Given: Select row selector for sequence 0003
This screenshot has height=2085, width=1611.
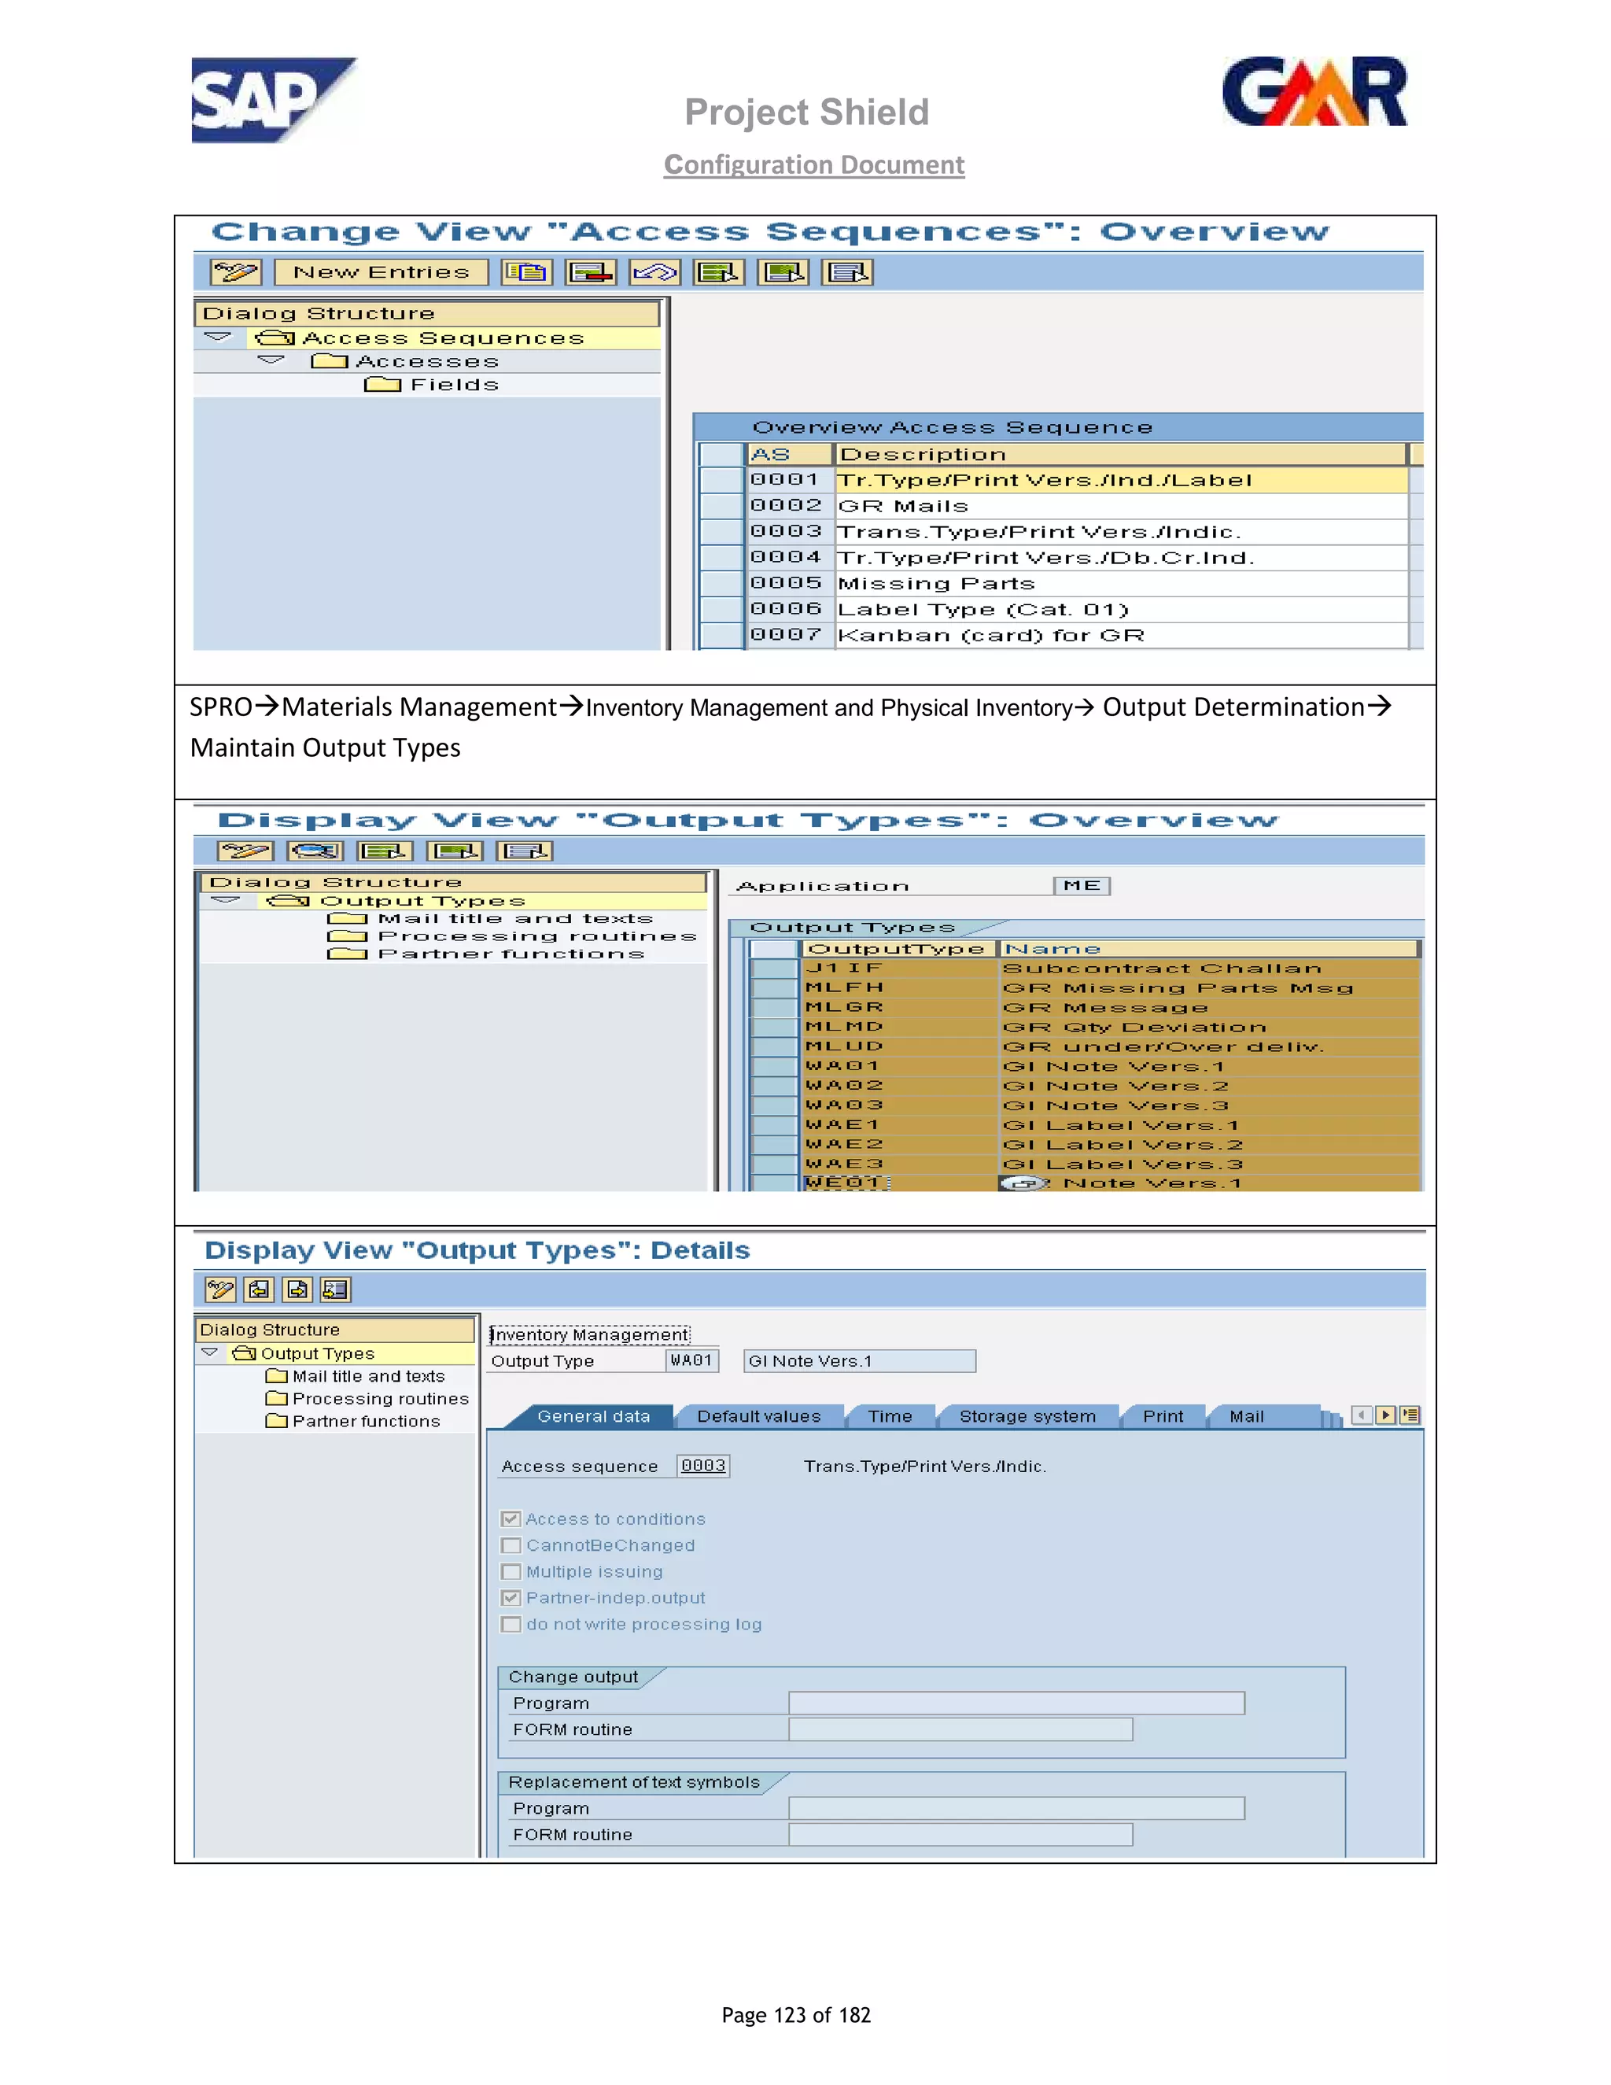Looking at the screenshot, I should pyautogui.click(x=721, y=532).
